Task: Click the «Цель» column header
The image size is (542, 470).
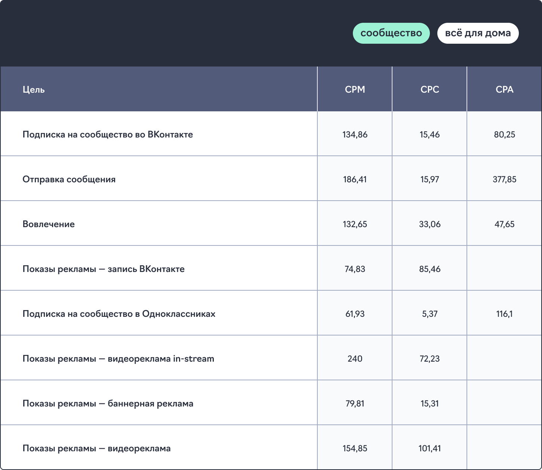Action: pos(34,90)
